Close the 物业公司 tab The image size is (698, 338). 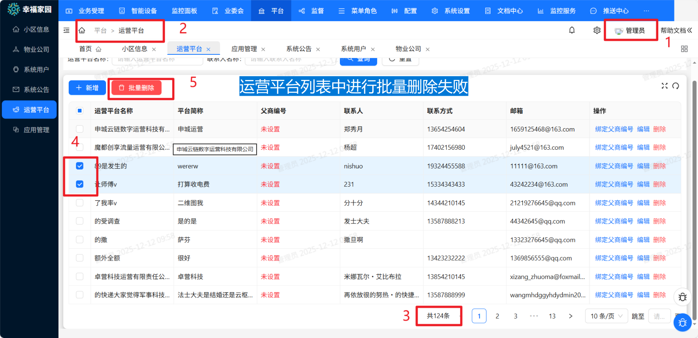tap(428, 50)
